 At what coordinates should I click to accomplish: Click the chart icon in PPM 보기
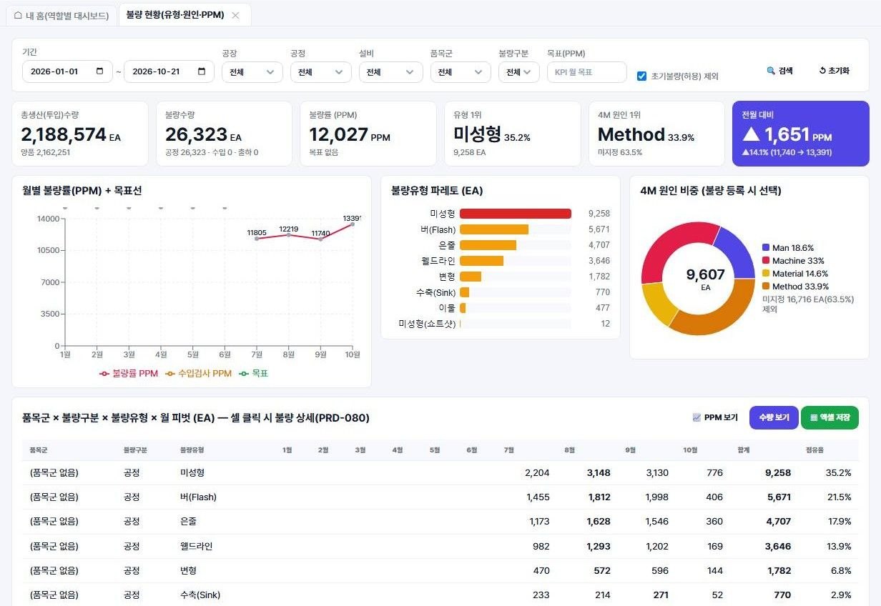tap(697, 417)
